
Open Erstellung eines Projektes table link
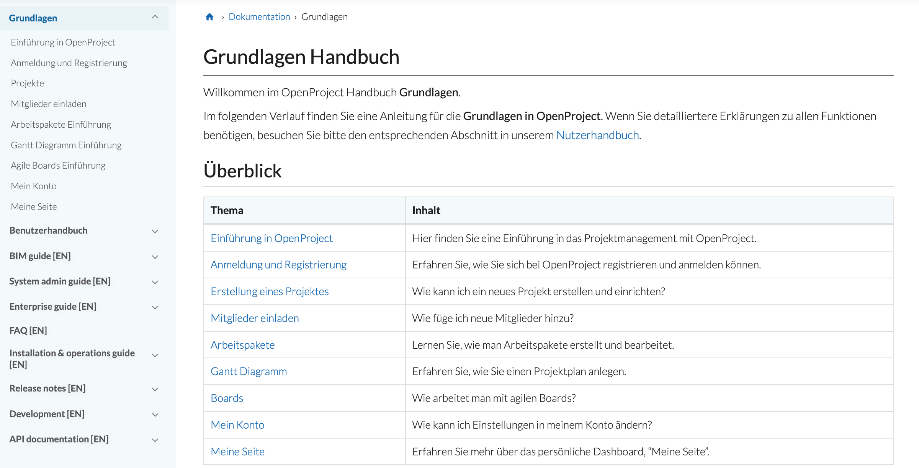(x=270, y=291)
